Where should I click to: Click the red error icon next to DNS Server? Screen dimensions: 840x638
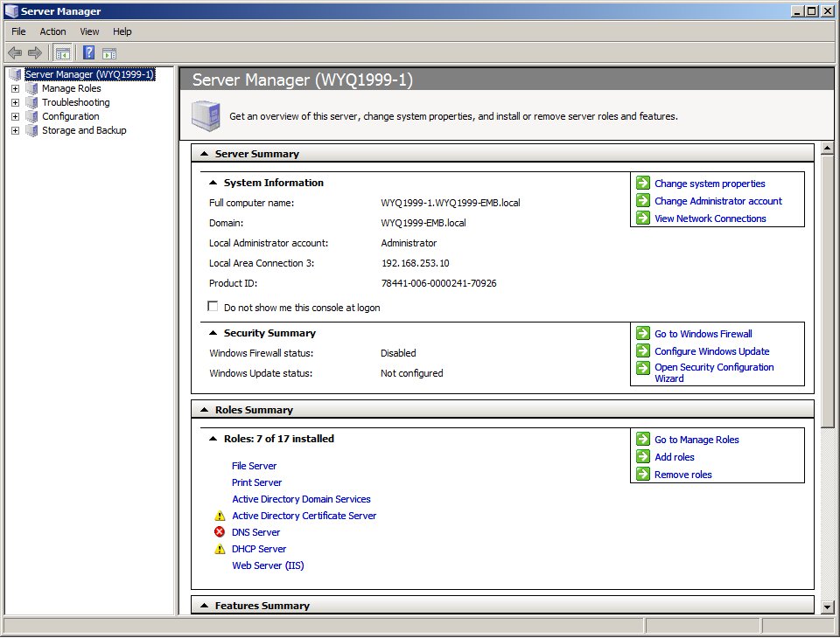pyautogui.click(x=220, y=532)
